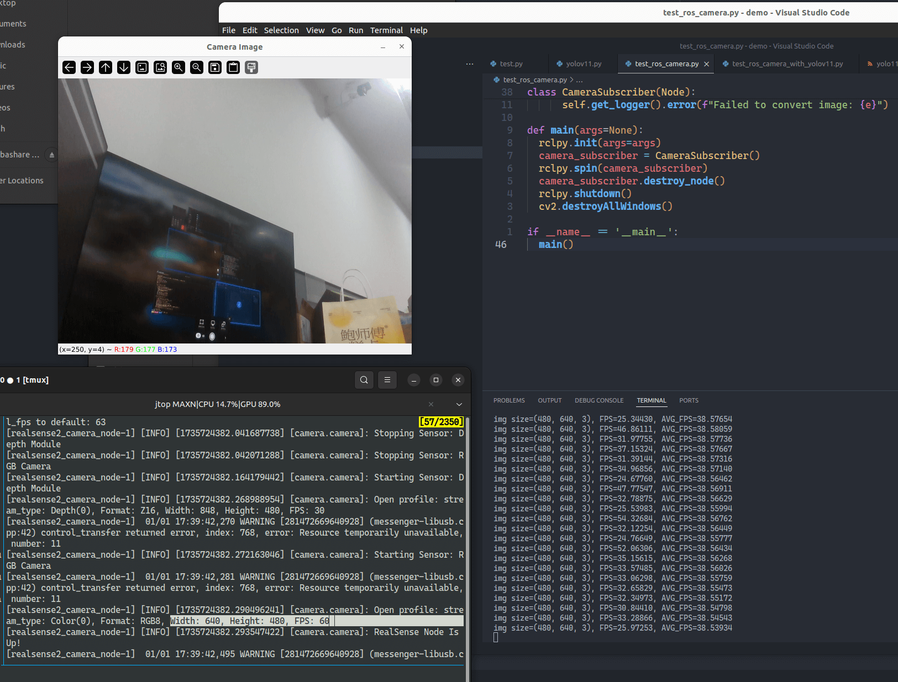This screenshot has height=682, width=898.
Task: Switch to the PORTS panel tab
Action: (x=689, y=400)
